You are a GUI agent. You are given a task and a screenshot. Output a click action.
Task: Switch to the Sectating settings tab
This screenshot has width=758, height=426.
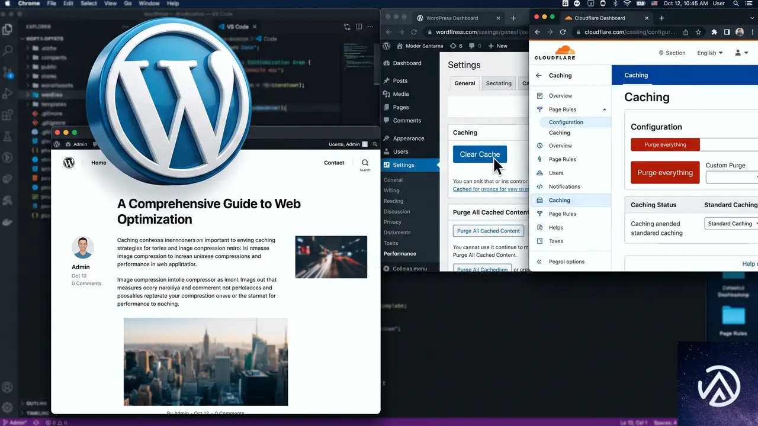pyautogui.click(x=499, y=83)
